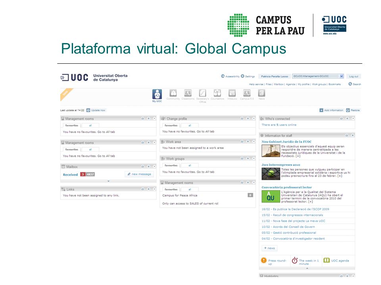The width and height of the screenshot is (381, 285).
Task: Switch to all tab in Change profile
Action: (190, 125)
